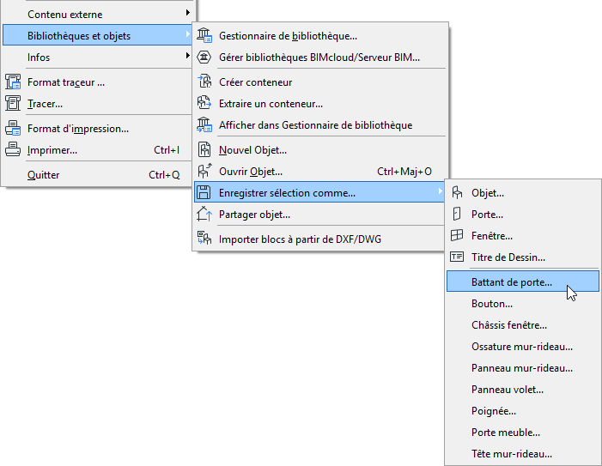The image size is (602, 466).
Task: Click the Format traceur icon
Action: click(13, 82)
